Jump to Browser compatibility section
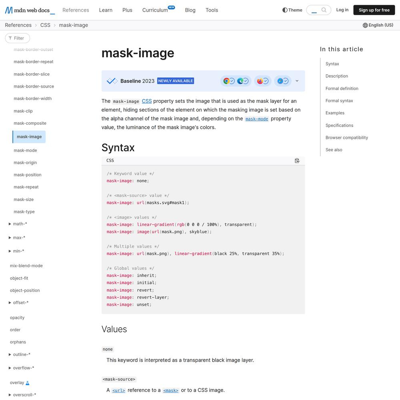The image size is (400, 400). 346,138
